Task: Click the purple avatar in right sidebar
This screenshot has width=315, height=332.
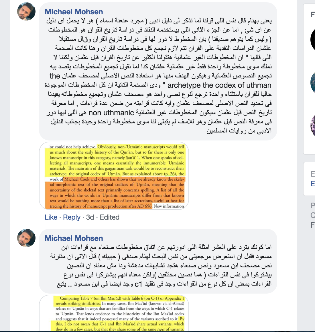Action: (x=313, y=126)
